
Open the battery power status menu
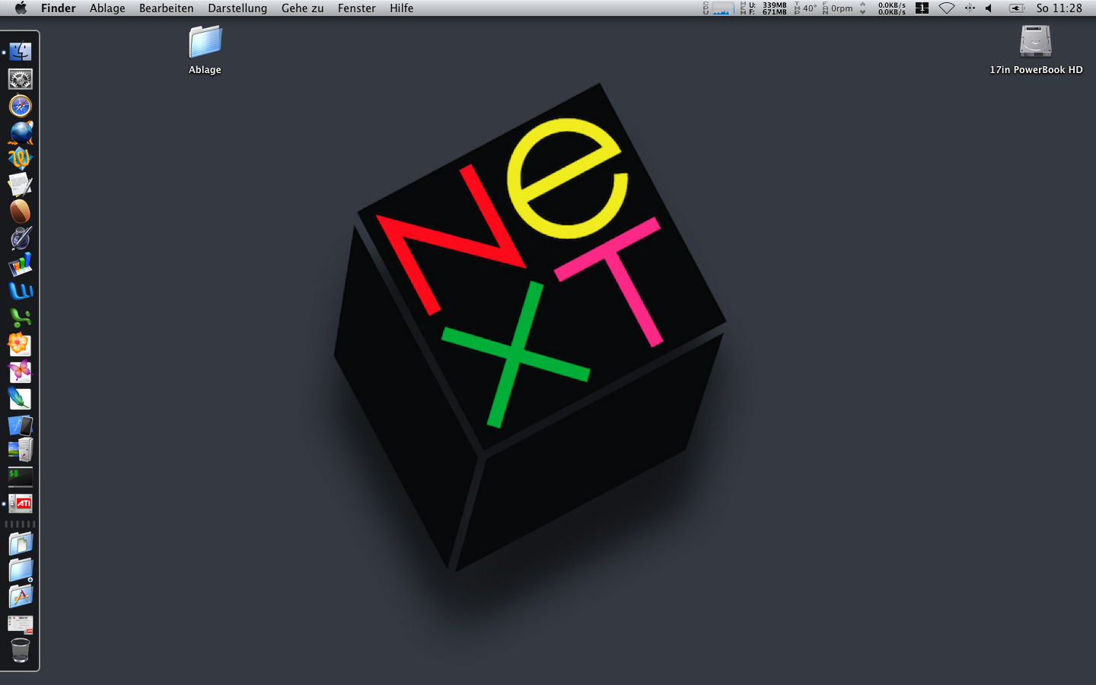[1017, 8]
